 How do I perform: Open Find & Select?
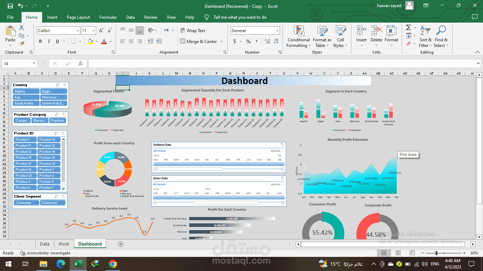click(441, 36)
